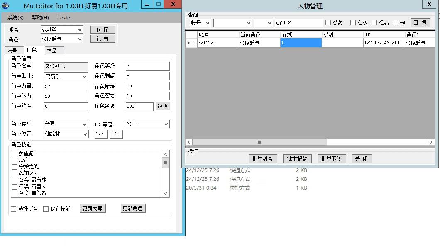
Task: Click the IP column header
Action: click(x=384, y=34)
